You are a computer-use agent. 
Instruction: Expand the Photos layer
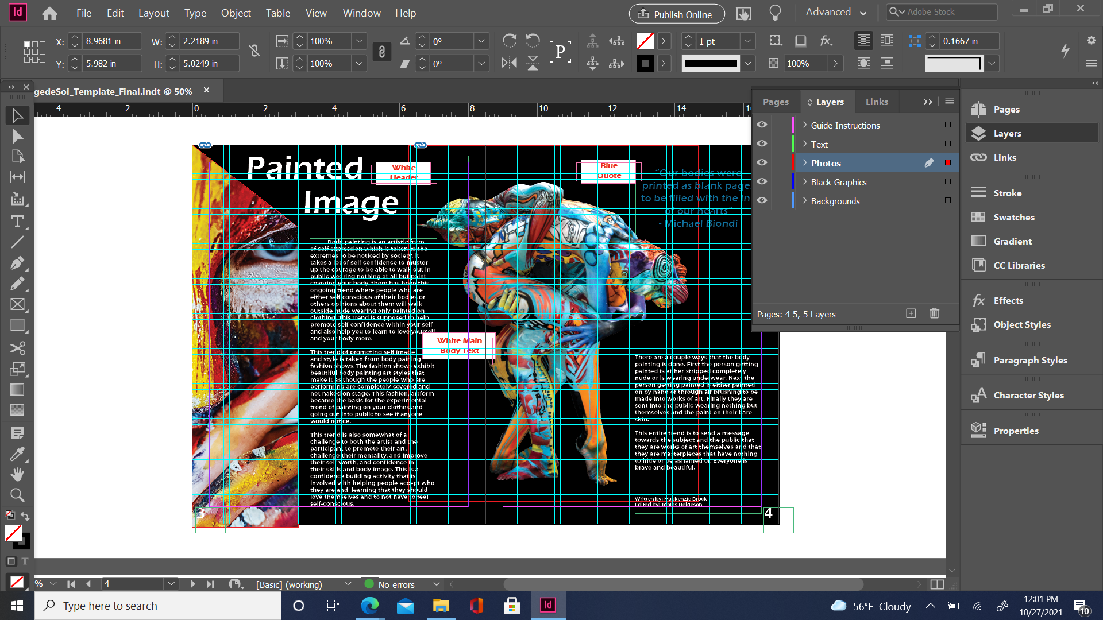click(x=805, y=163)
